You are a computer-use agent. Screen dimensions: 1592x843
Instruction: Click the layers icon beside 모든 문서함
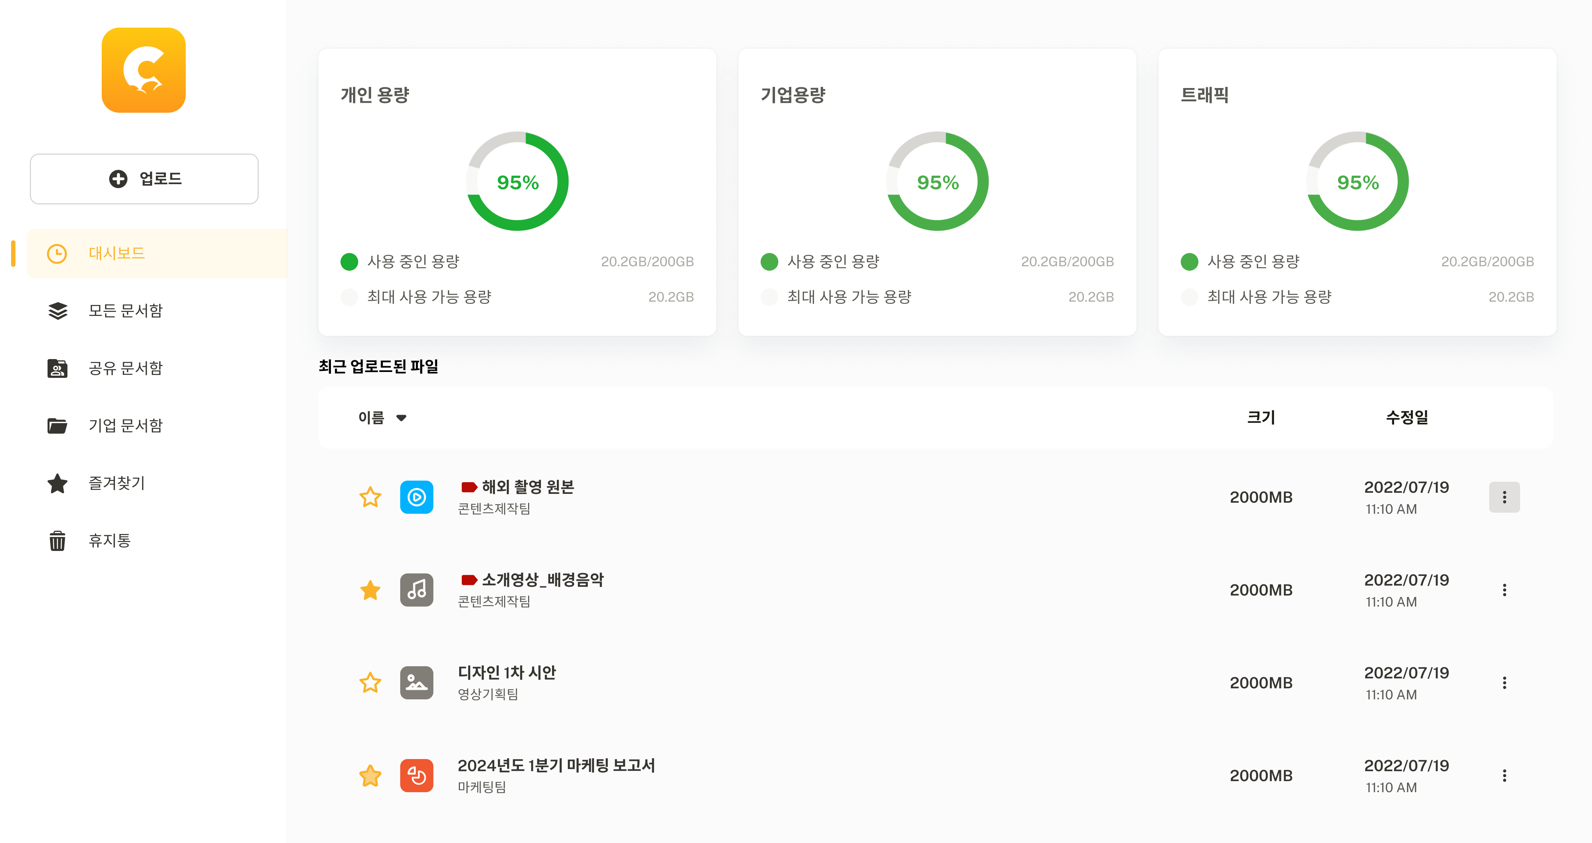click(x=57, y=310)
